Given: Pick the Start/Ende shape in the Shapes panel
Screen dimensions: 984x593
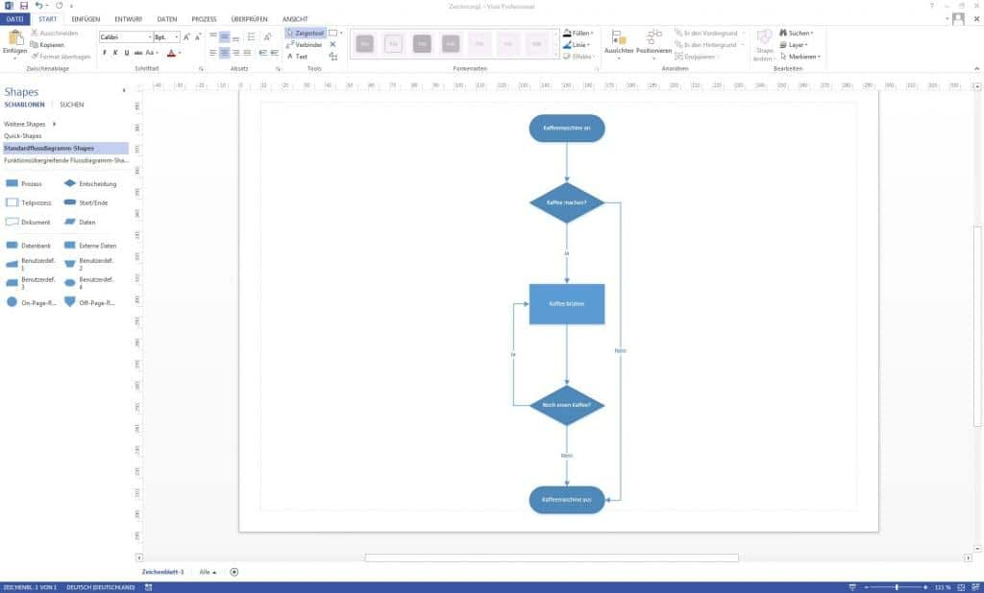Looking at the screenshot, I should (70, 202).
